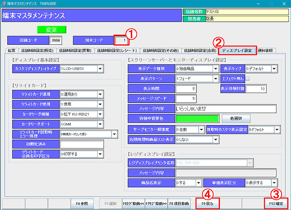Switch to 店舗制御設定(レシート) tab
The image size is (291, 210).
click(x=117, y=50)
